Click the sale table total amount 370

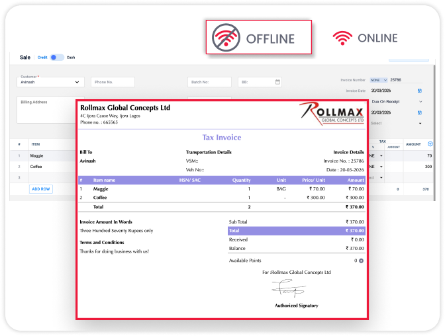coord(426,189)
